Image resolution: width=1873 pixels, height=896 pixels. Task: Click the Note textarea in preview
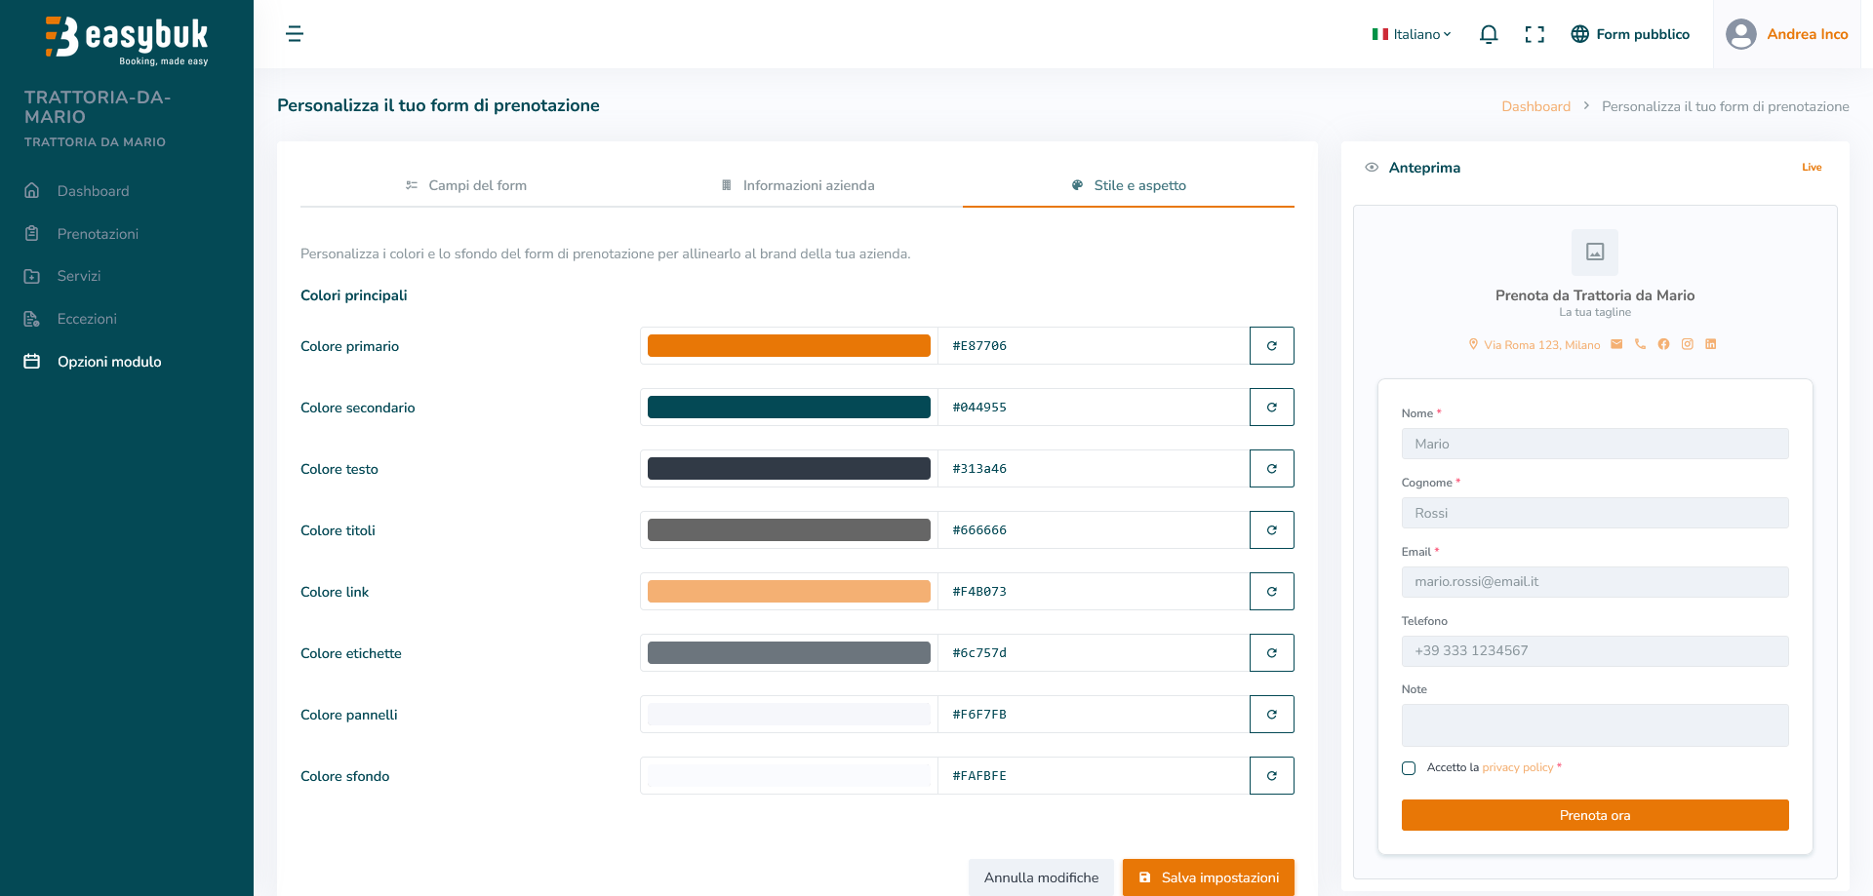pos(1595,725)
